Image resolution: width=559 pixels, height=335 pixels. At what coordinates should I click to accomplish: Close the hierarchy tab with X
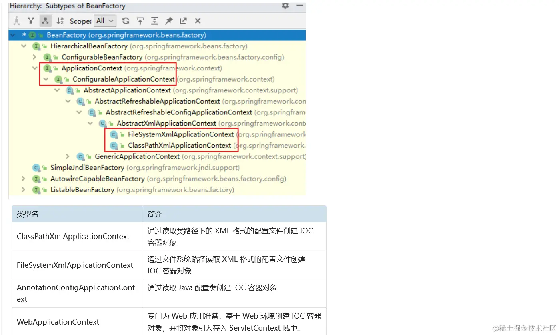(198, 21)
